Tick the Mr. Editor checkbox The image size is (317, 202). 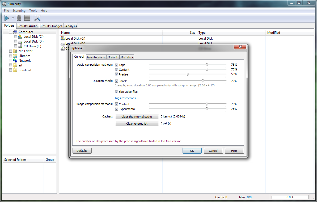point(11,51)
